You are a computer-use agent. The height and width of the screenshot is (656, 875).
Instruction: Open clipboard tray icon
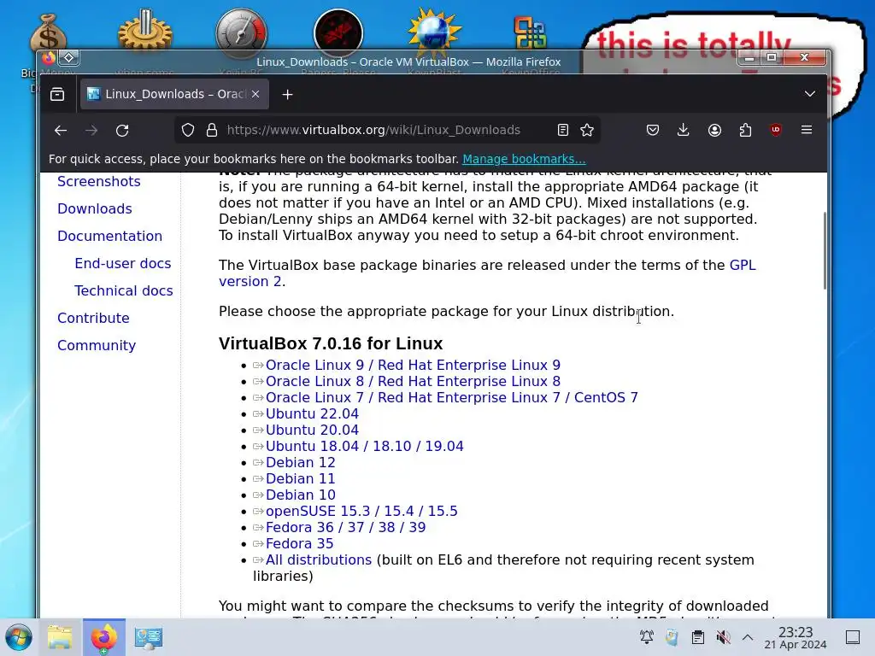(697, 637)
